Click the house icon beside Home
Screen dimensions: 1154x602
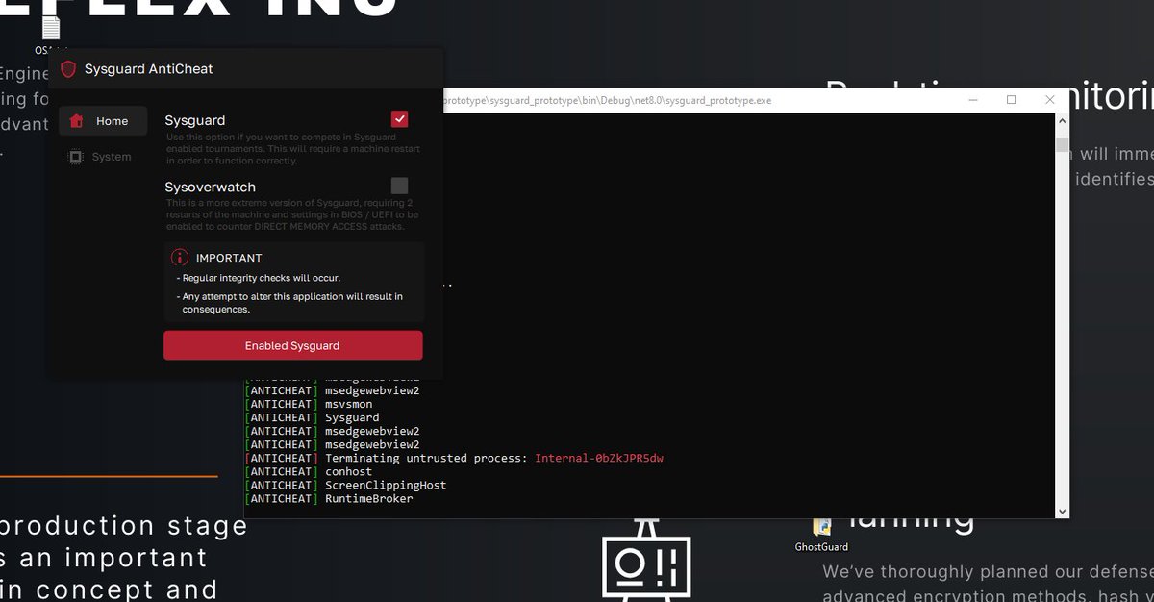click(x=77, y=121)
